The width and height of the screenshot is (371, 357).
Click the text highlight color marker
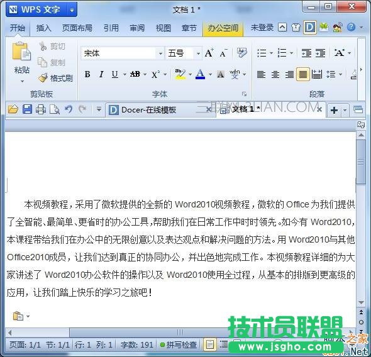(x=180, y=74)
